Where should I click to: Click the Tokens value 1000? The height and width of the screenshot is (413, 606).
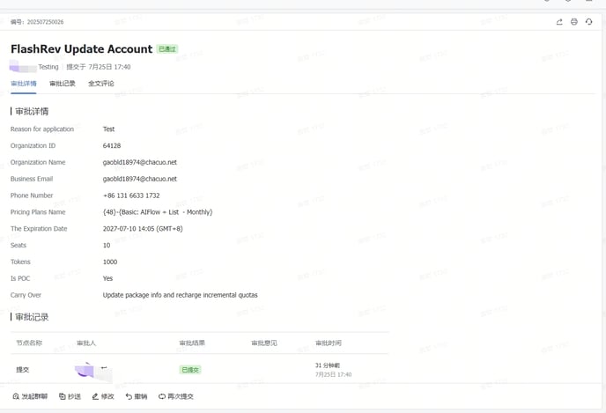click(x=110, y=262)
